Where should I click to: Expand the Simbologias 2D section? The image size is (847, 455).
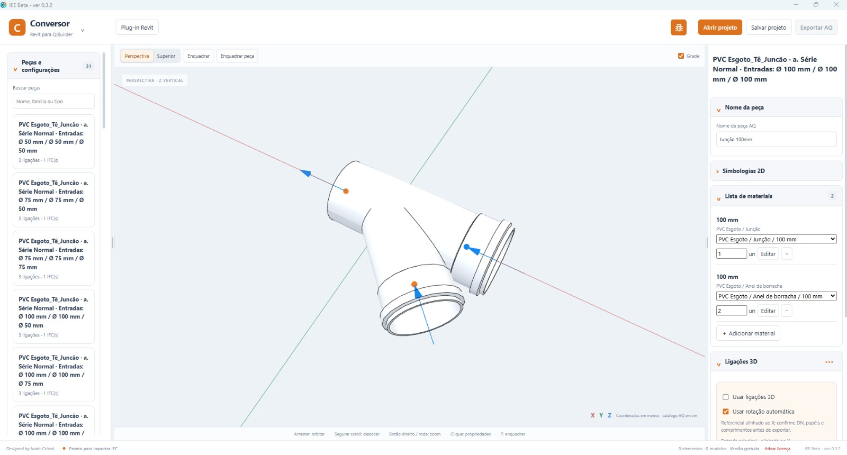point(718,171)
